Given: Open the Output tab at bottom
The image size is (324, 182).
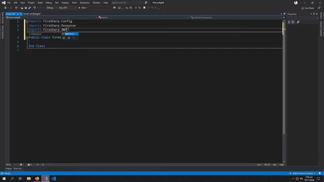Looking at the screenshot, I should click(x=8, y=168).
